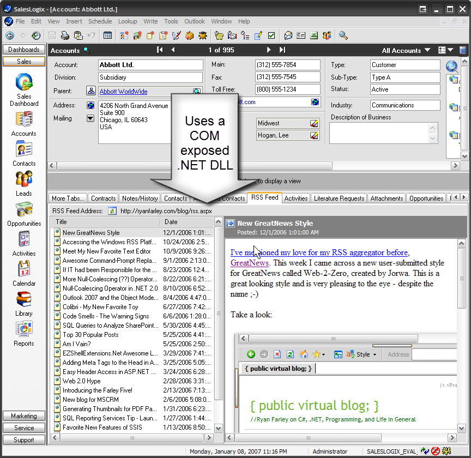Open the Tools menu
This screenshot has height=458, width=471.
click(171, 21)
